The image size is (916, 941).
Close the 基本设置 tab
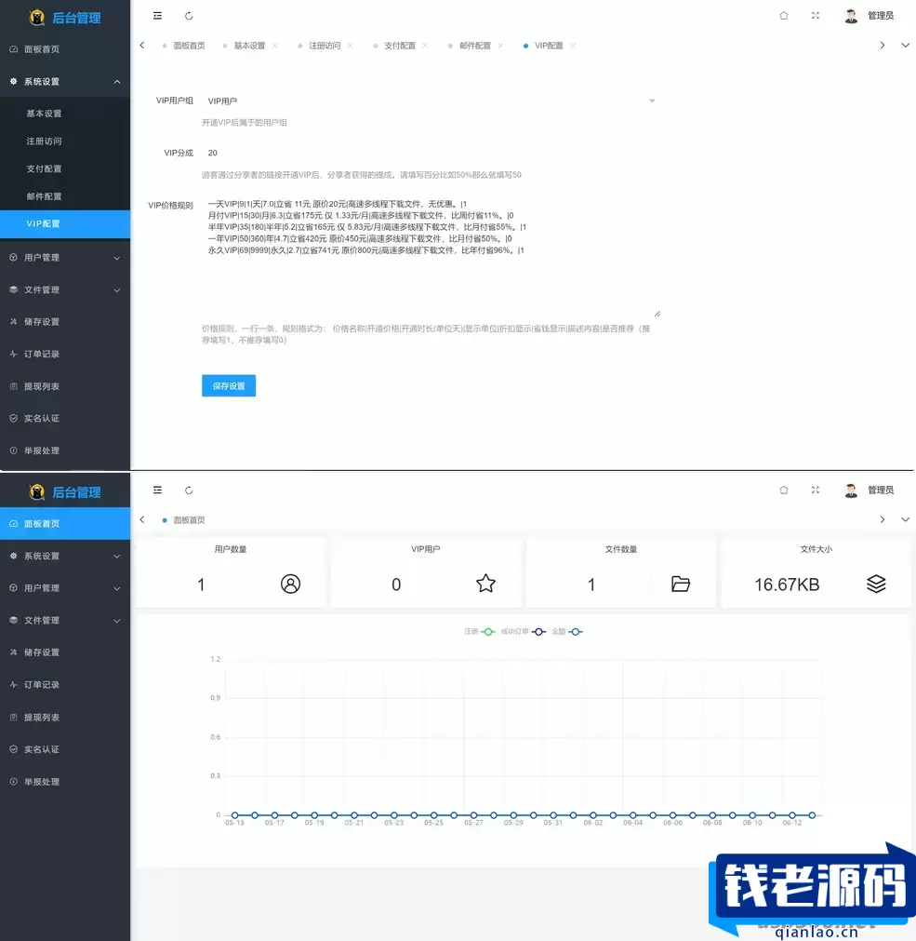275,46
